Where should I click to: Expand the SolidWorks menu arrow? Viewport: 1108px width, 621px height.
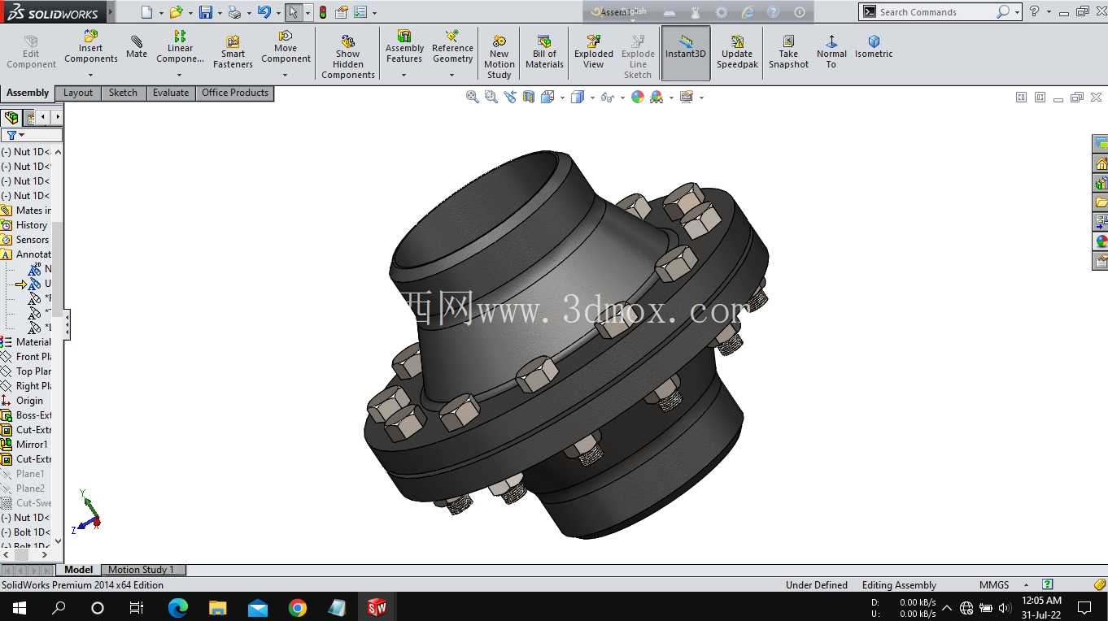tap(111, 12)
